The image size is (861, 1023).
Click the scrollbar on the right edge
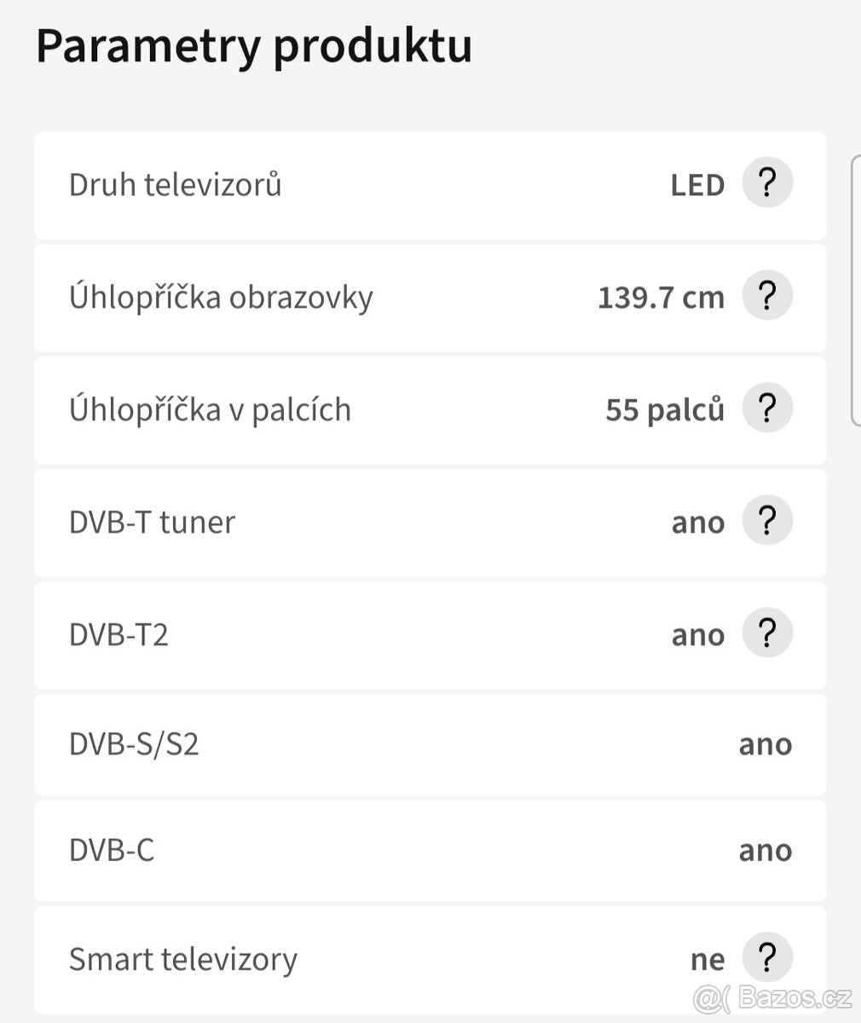pos(855,290)
